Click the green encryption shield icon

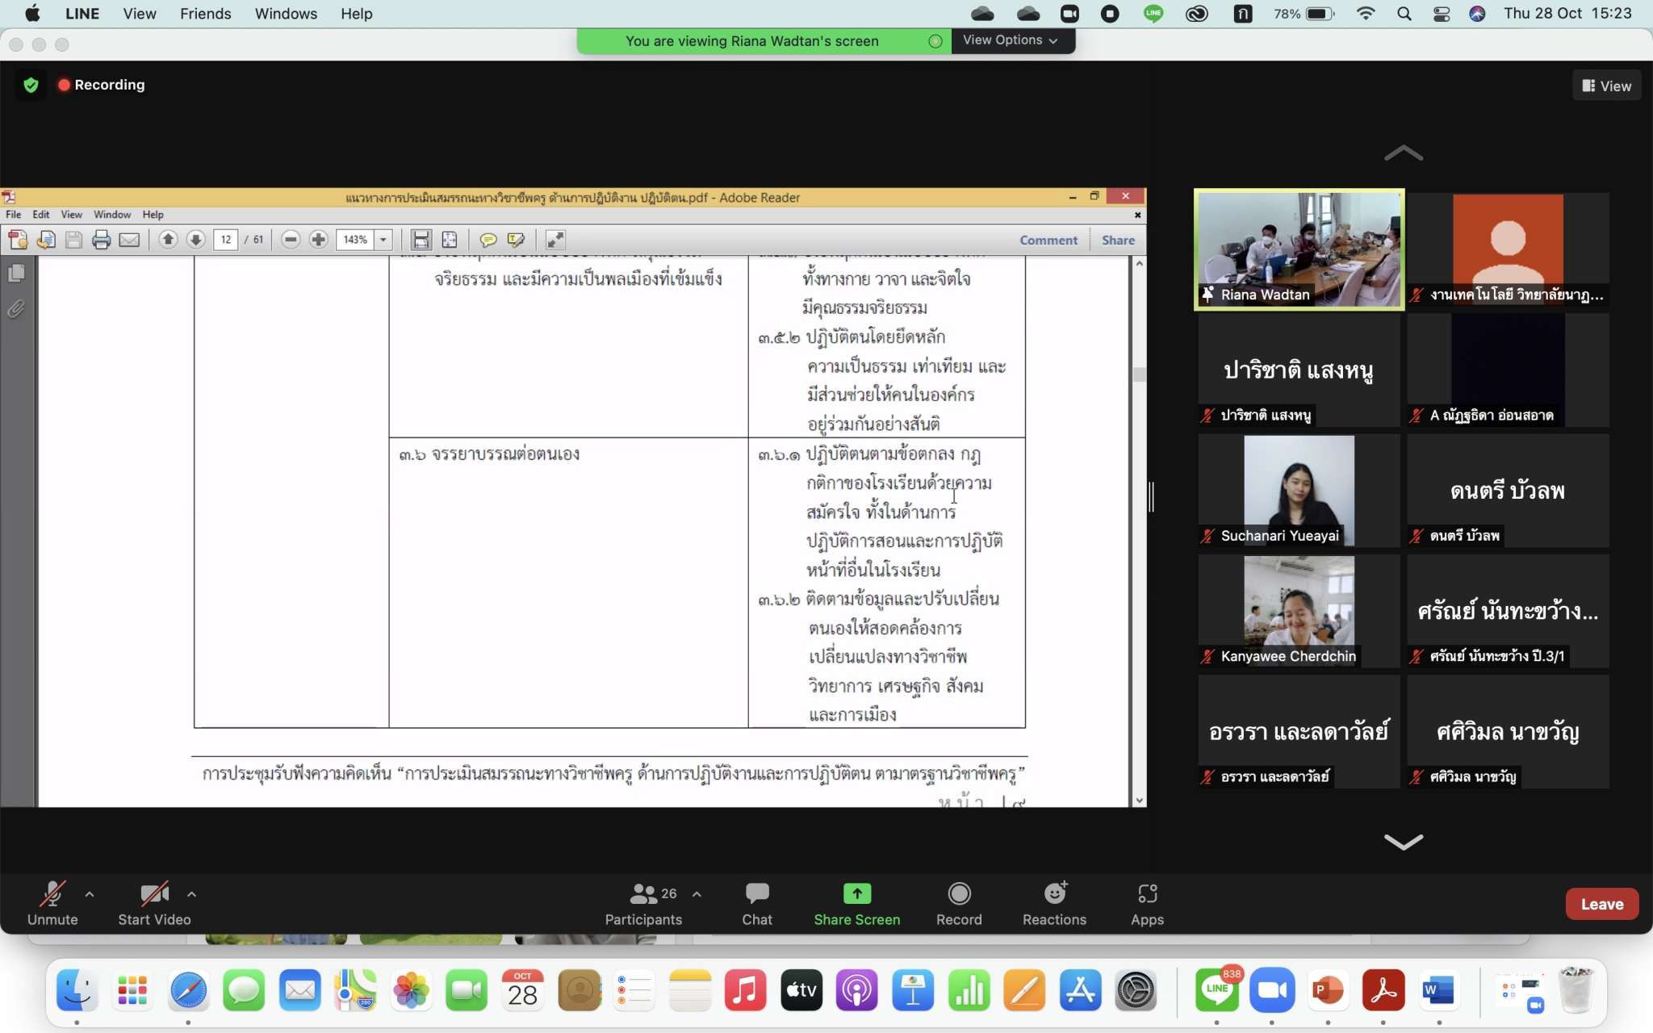pyautogui.click(x=31, y=85)
